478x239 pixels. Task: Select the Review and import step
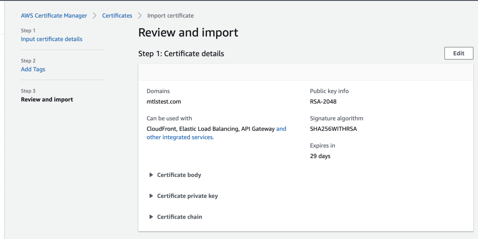point(47,99)
